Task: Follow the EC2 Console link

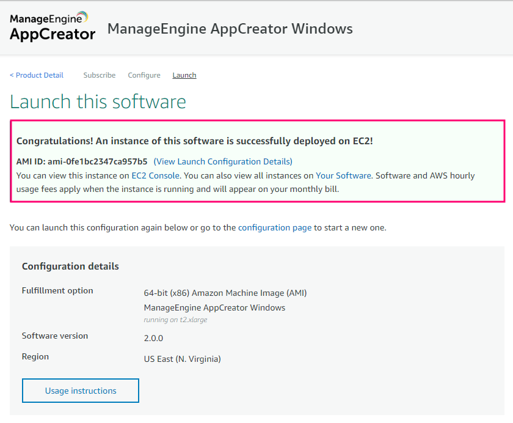Action: (156, 175)
